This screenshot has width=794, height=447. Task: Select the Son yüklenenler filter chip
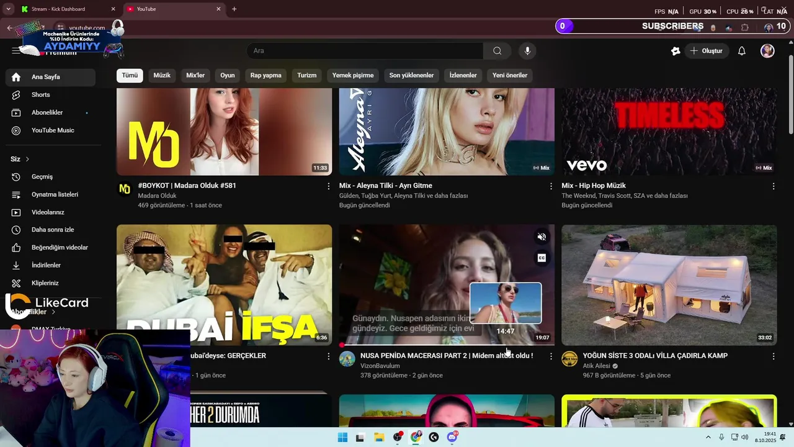(411, 76)
